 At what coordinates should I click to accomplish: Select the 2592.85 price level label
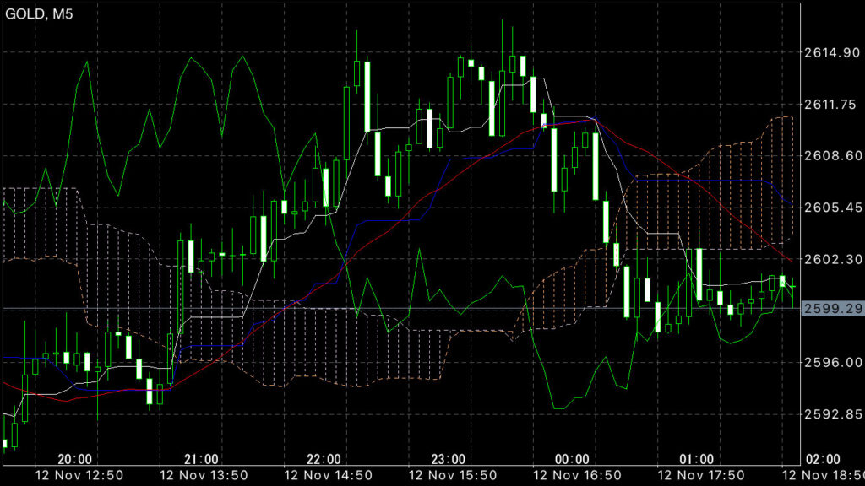point(831,413)
